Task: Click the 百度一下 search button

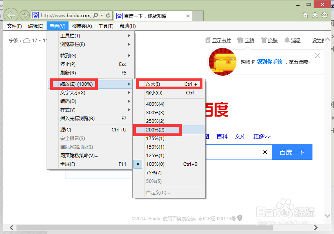Action: tap(292, 152)
